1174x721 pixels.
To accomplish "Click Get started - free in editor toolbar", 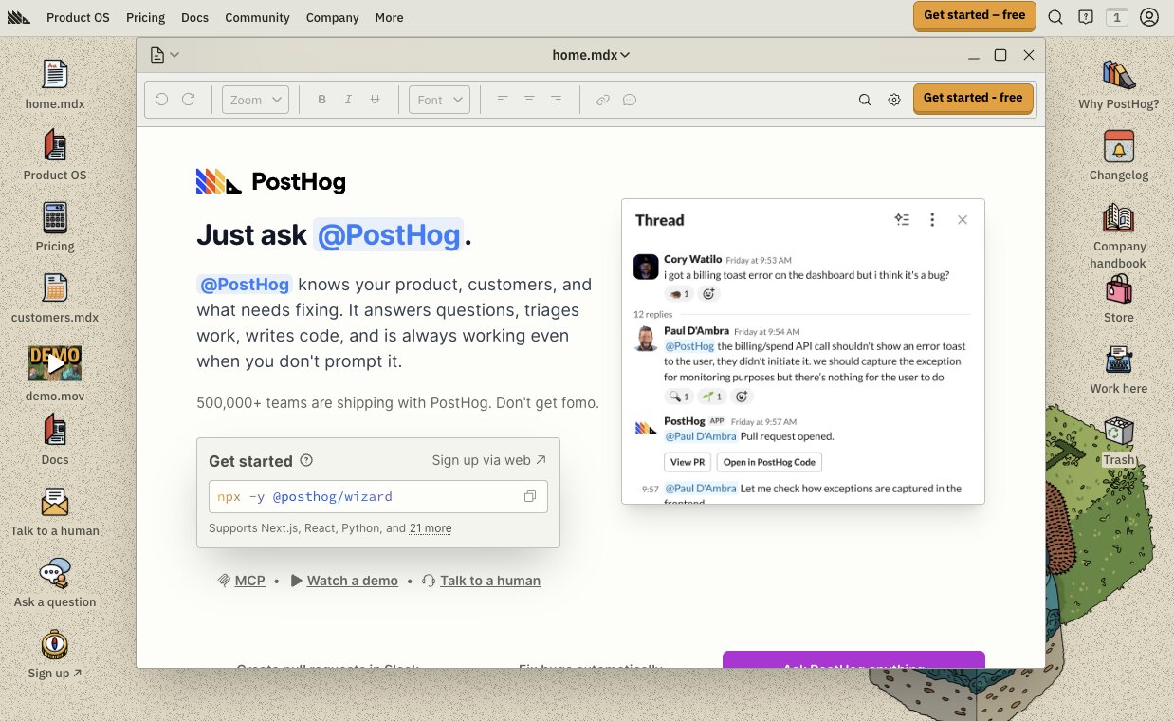I will pos(973,98).
